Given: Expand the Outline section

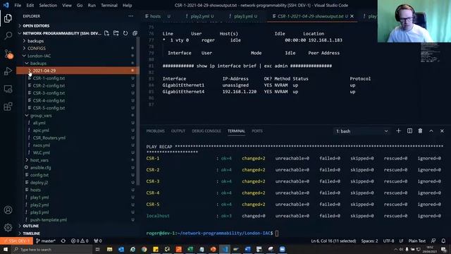Looking at the screenshot, I should tap(31, 226).
